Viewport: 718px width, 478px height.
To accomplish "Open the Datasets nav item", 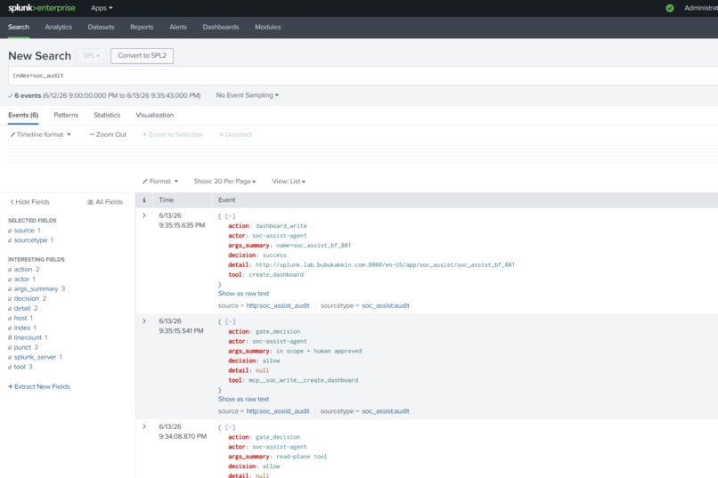I will point(101,27).
